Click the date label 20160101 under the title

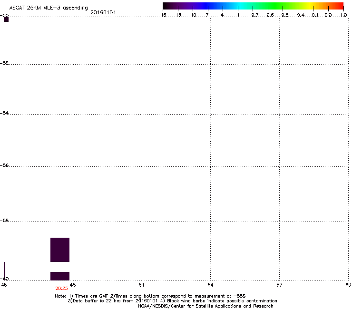point(103,12)
